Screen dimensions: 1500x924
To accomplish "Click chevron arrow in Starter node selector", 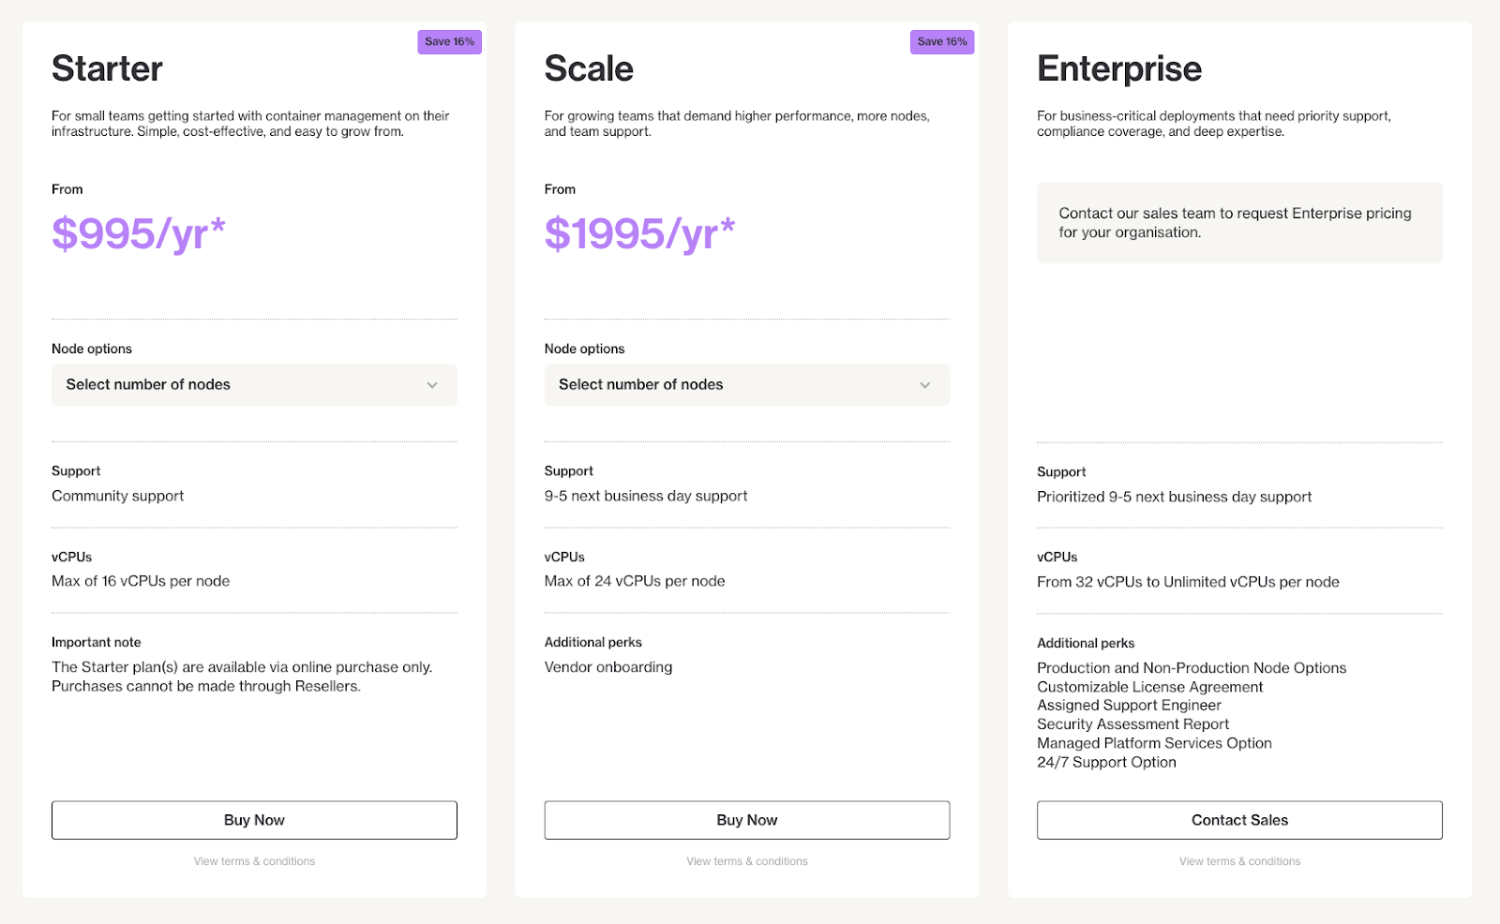I will pos(432,385).
